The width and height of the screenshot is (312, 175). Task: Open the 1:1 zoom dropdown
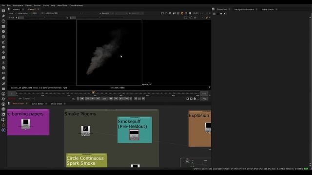coord(203,13)
